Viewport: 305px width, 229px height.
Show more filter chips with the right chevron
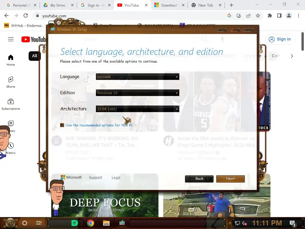point(292,56)
